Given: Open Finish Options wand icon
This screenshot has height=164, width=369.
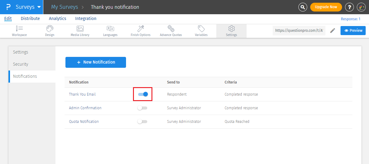Looking at the screenshot, I should pyautogui.click(x=141, y=29).
